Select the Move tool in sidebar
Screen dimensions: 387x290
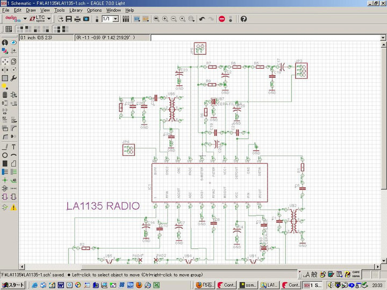click(5, 61)
